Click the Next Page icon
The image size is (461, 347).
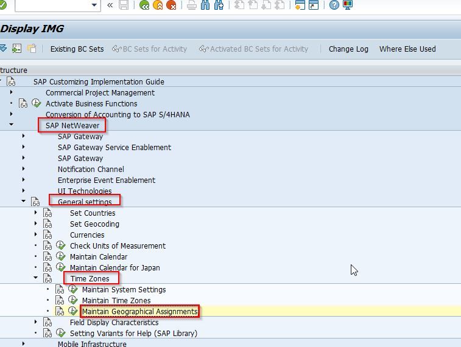tap(266, 5)
